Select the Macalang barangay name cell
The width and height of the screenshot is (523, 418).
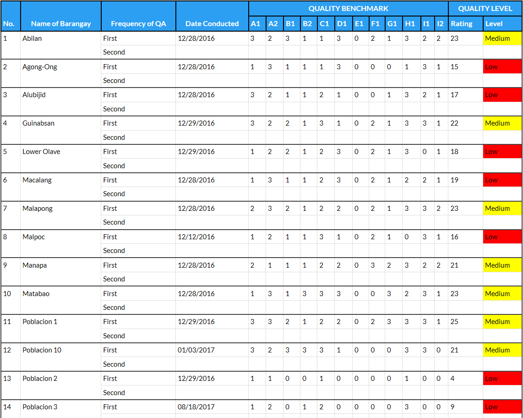[61, 187]
